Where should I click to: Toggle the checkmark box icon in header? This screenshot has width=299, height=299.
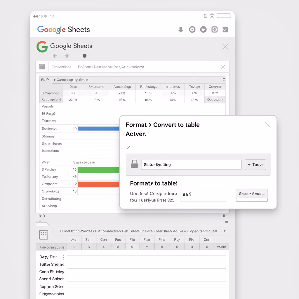225,29
